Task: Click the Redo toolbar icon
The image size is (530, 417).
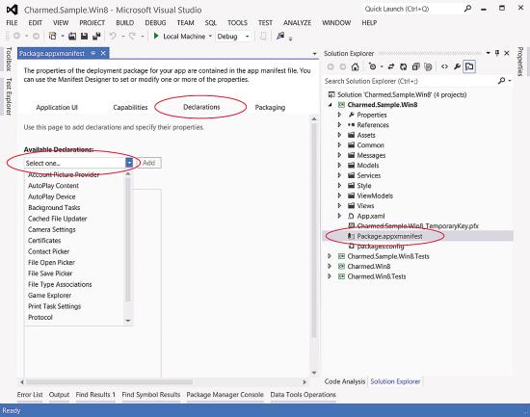Action: pos(133,36)
